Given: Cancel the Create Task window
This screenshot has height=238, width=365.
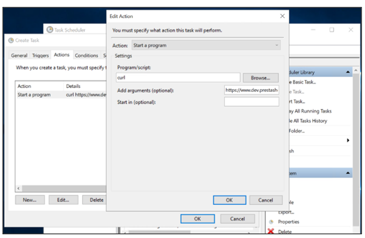Looking at the screenshot, I should [237, 219].
